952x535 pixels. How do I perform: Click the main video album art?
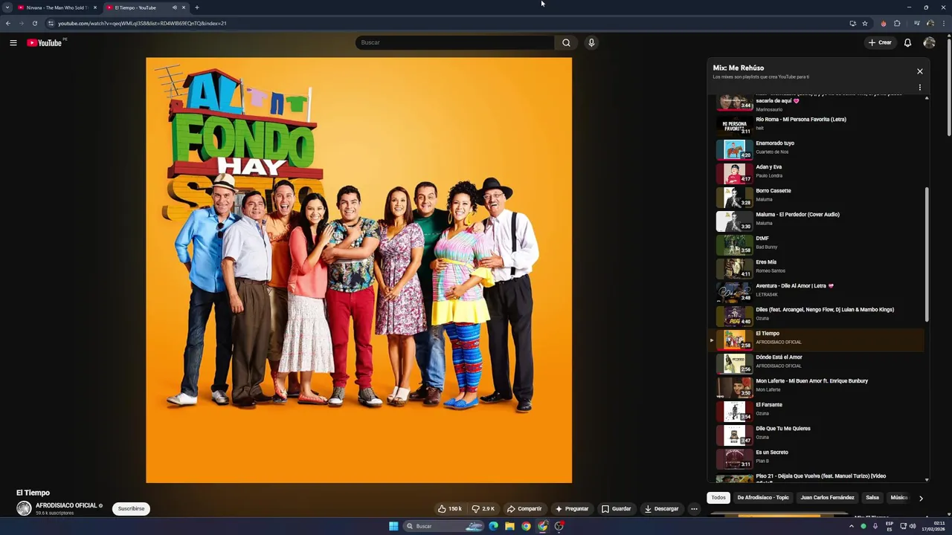(359, 270)
